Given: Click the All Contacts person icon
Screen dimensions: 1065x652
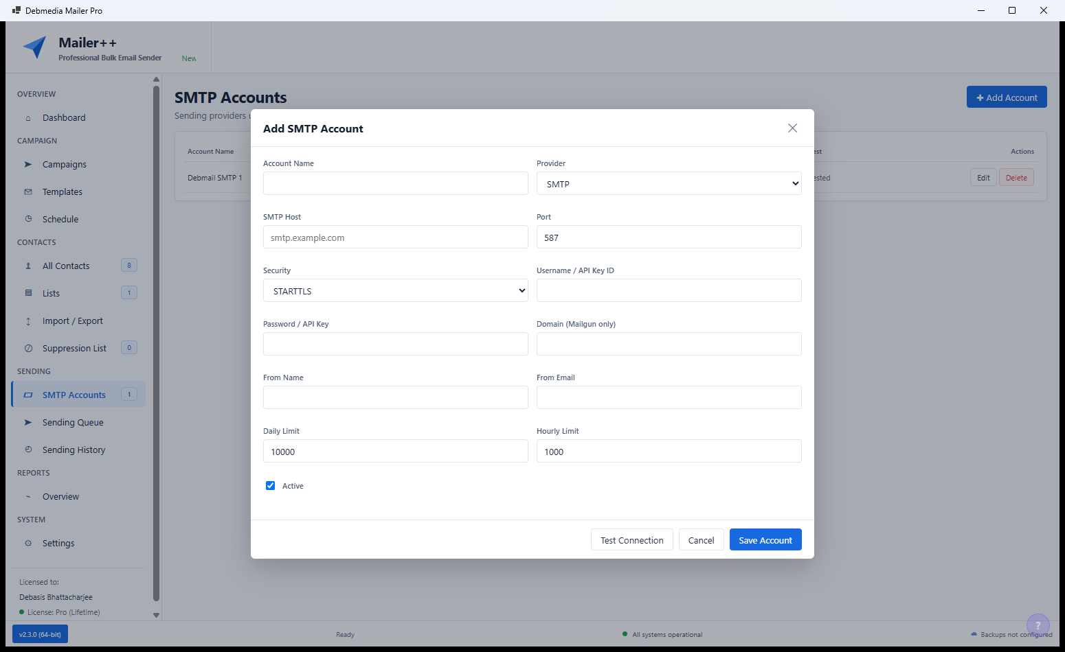Looking at the screenshot, I should [x=28, y=266].
